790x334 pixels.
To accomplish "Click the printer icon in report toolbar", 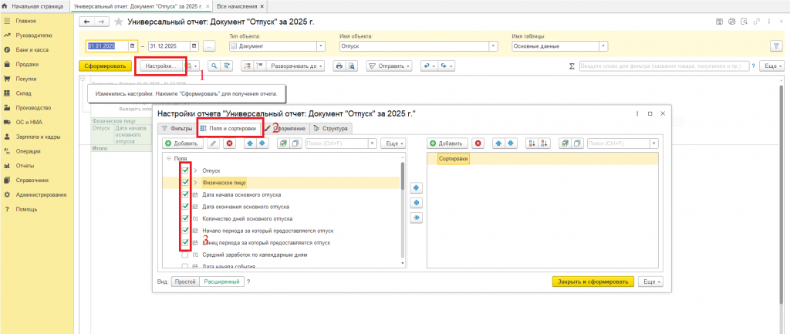I will coord(339,66).
